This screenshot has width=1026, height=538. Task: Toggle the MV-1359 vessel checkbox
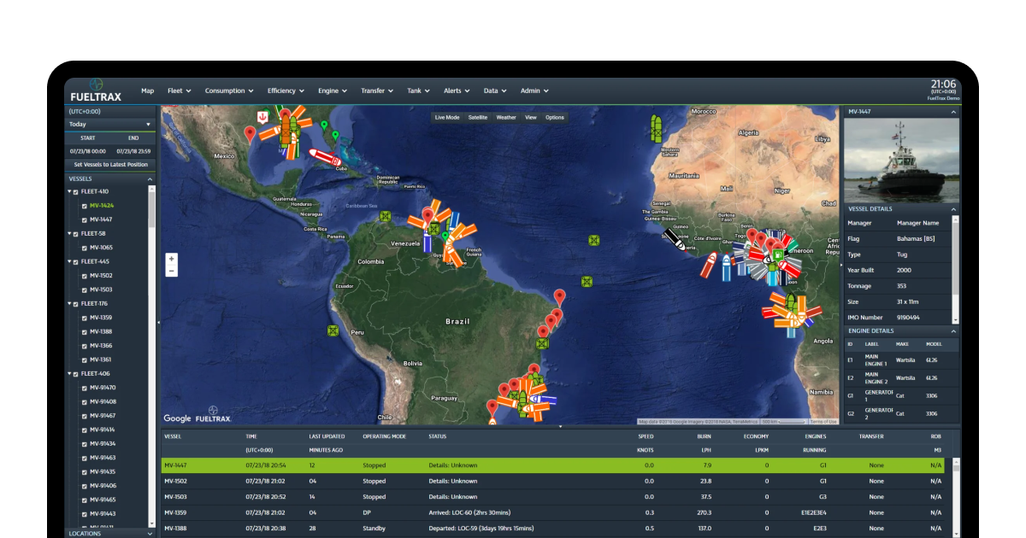coord(84,318)
